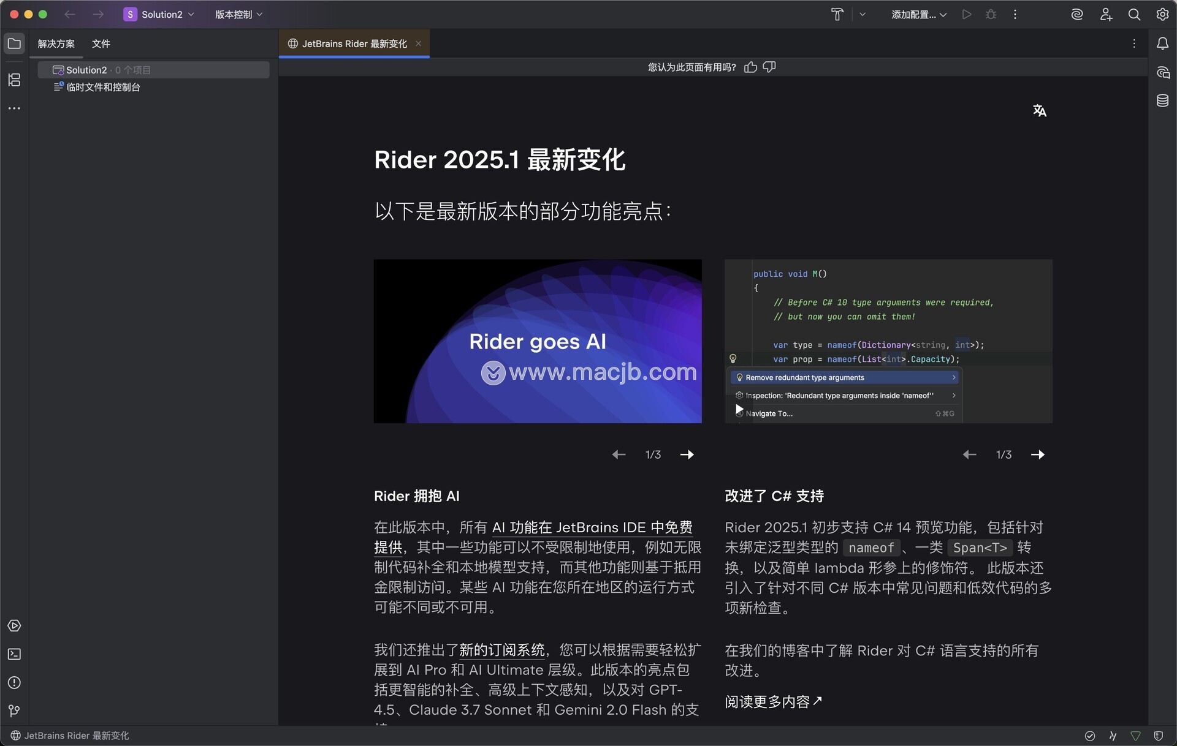1177x746 pixels.
Task: Open the 添加配置 run configuration dropdown
Action: 919,14
